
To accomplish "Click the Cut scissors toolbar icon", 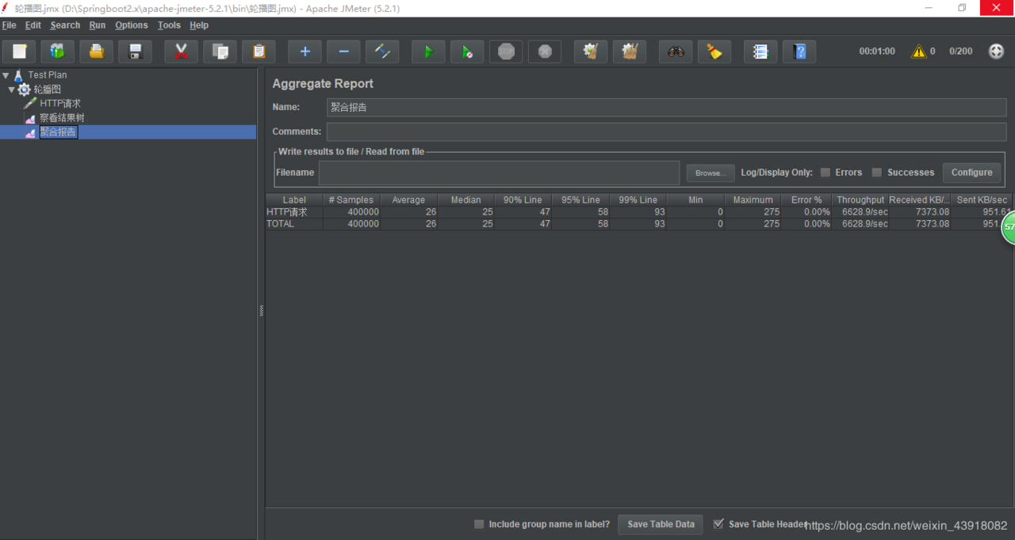I will 181,51.
